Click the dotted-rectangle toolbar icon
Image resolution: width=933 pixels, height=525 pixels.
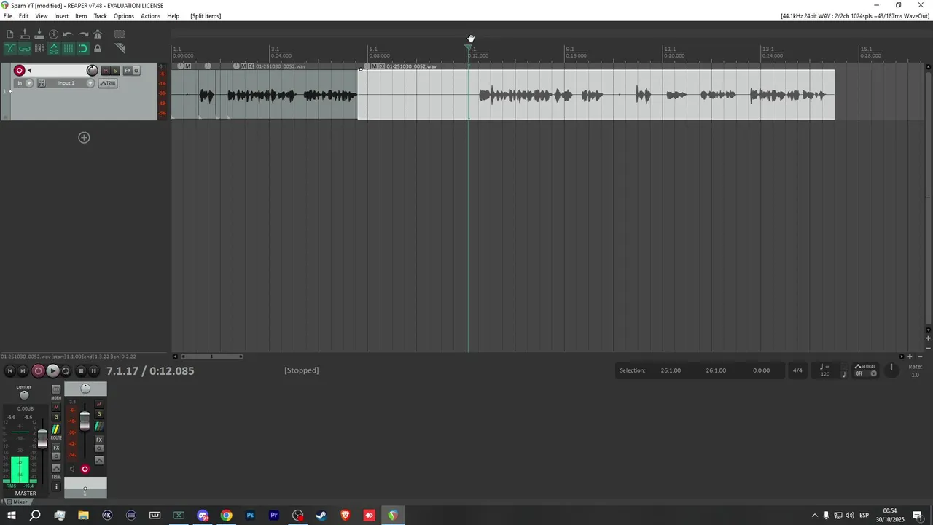(x=120, y=34)
